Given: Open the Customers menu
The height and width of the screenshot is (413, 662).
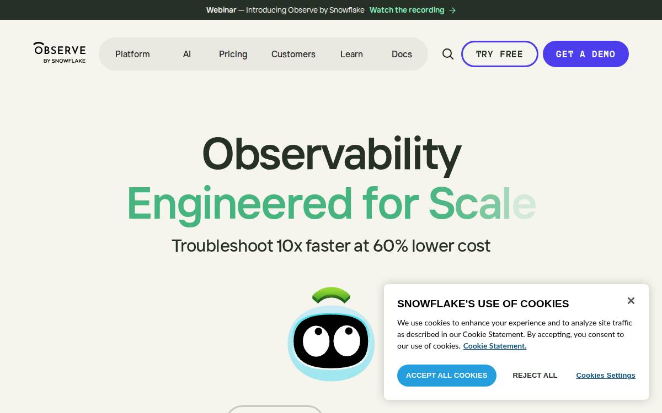Looking at the screenshot, I should 293,54.
